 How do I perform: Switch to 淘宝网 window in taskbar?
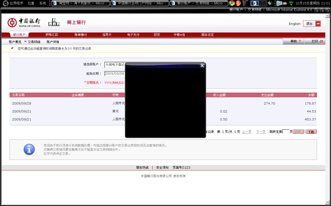80,3
